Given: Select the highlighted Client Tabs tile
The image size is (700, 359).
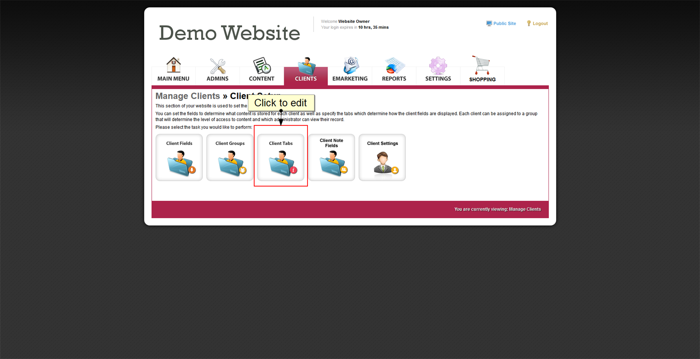Looking at the screenshot, I should click(281, 157).
